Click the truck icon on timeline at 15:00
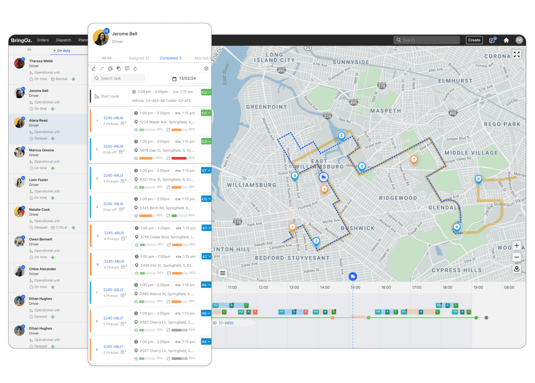Image resolution: width=535 pixels, height=383 pixels. (353, 276)
